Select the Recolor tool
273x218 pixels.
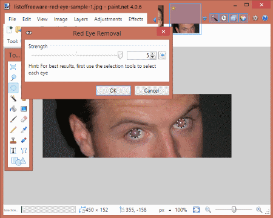click(x=24, y=140)
